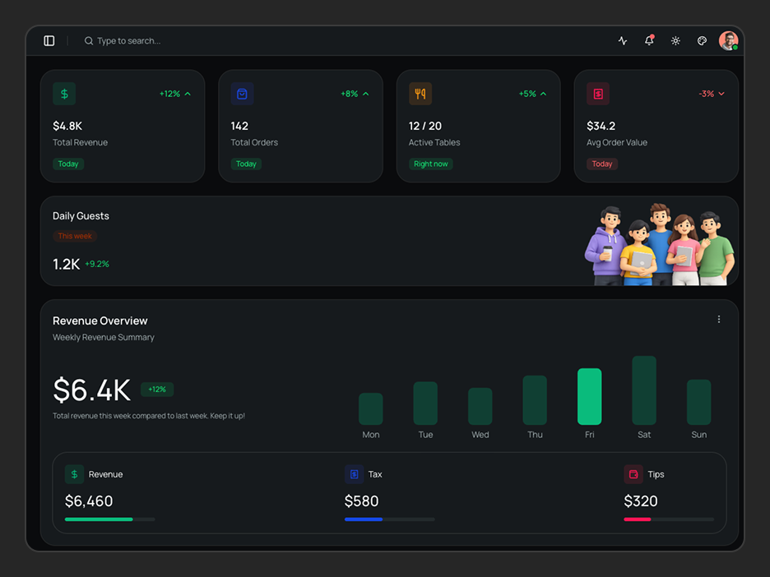This screenshot has height=577, width=770.
Task: Select the Tue bar in the chart
Action: click(x=425, y=404)
